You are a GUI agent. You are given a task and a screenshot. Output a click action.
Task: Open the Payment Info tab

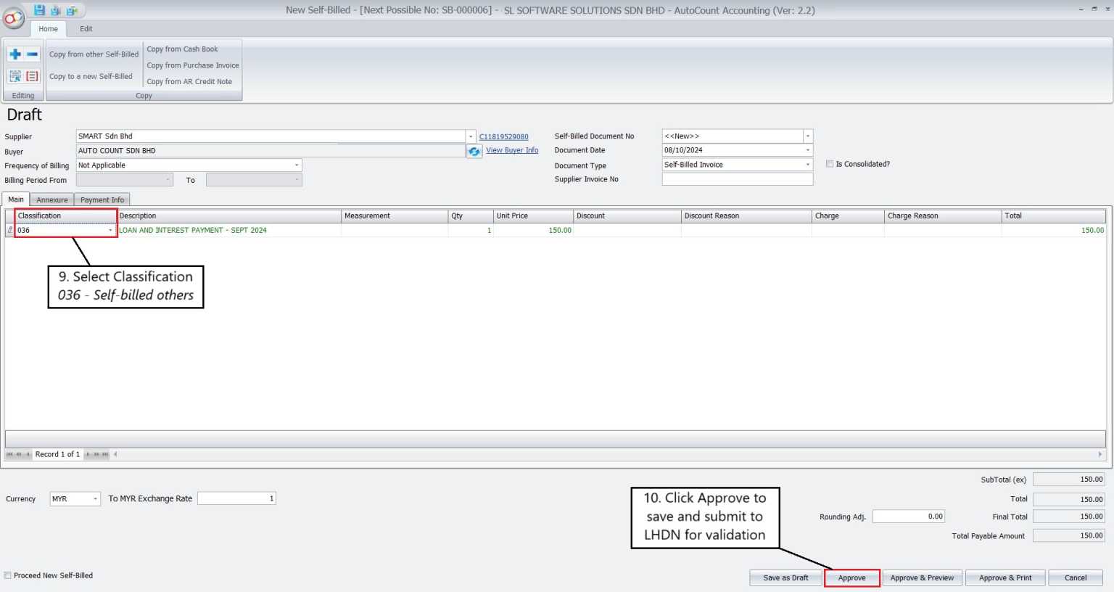(x=102, y=200)
